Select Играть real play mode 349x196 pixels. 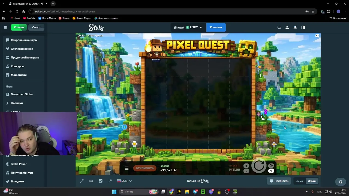[x=312, y=181]
